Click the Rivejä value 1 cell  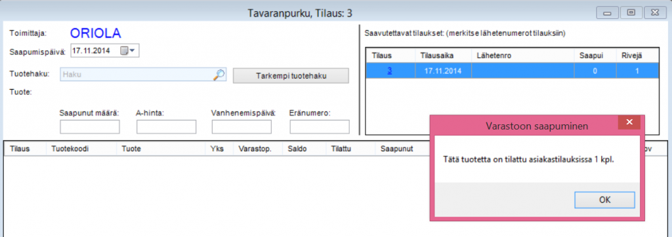pyautogui.click(x=637, y=71)
